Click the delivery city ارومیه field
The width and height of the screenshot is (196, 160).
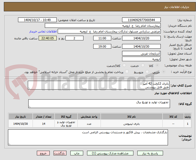pyautogui.click(x=141, y=59)
